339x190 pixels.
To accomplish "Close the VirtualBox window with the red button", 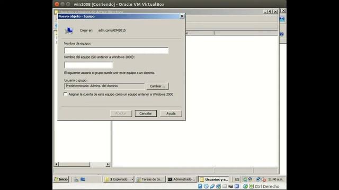I will pos(57,4).
